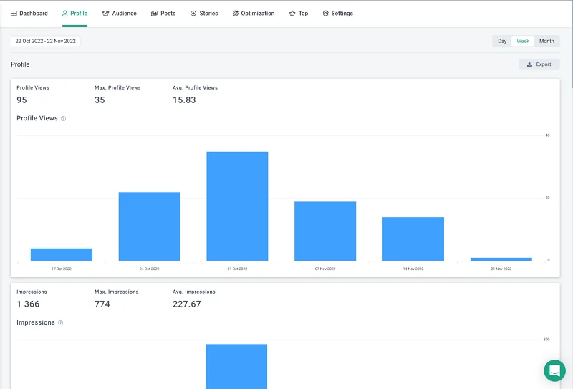Switch chart grouping to Month
Image resolution: width=573 pixels, height=389 pixels.
(x=546, y=42)
